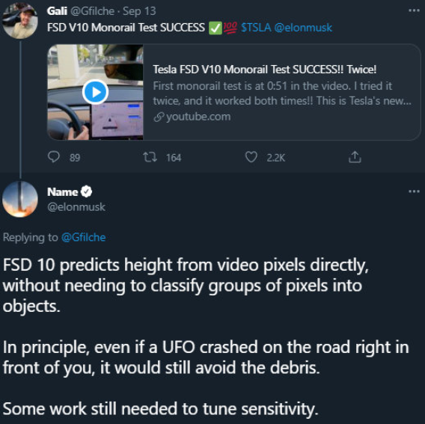Open the @elonmusk mention in Gali's tweet
The width and height of the screenshot is (425, 424).
tap(303, 28)
